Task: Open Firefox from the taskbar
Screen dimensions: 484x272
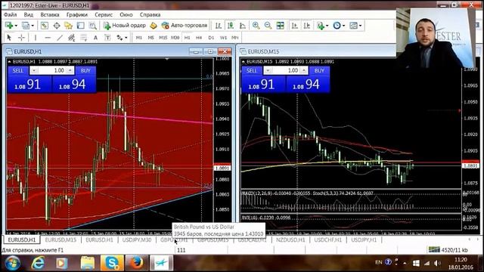Action: (x=136, y=263)
